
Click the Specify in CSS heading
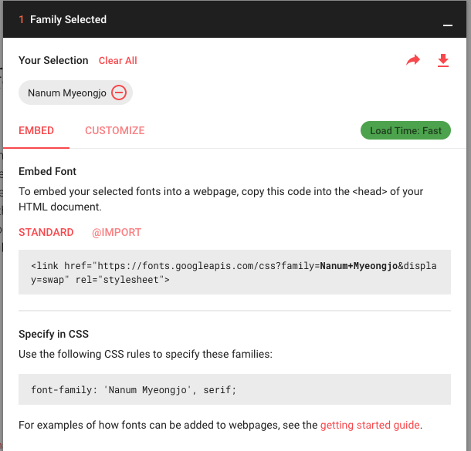pos(53,334)
